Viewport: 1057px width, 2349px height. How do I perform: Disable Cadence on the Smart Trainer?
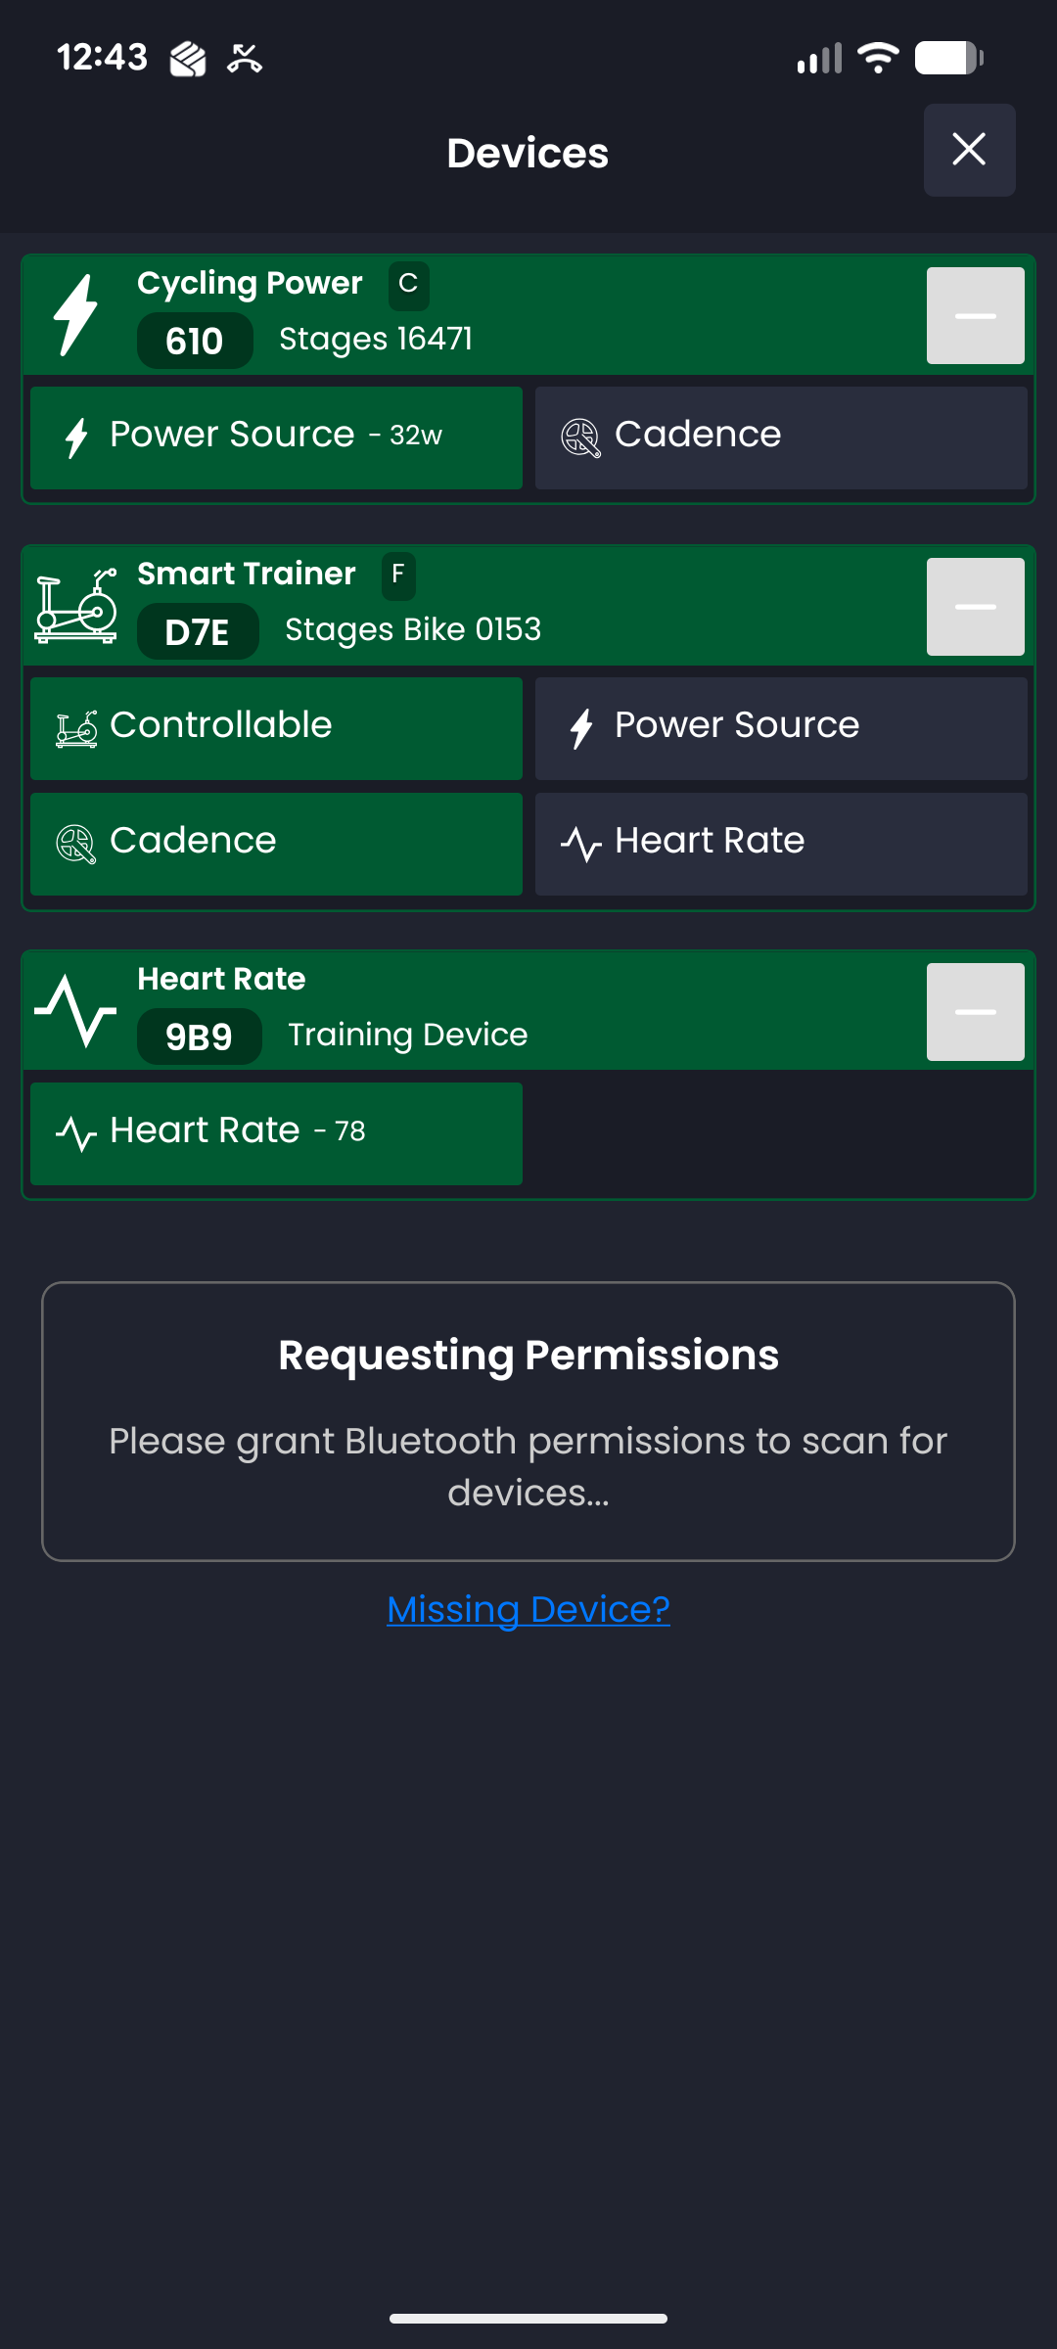pos(276,844)
